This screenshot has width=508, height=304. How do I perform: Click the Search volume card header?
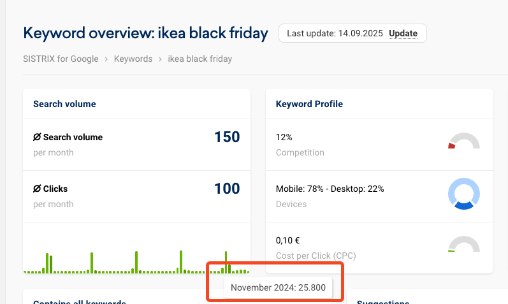(64, 104)
